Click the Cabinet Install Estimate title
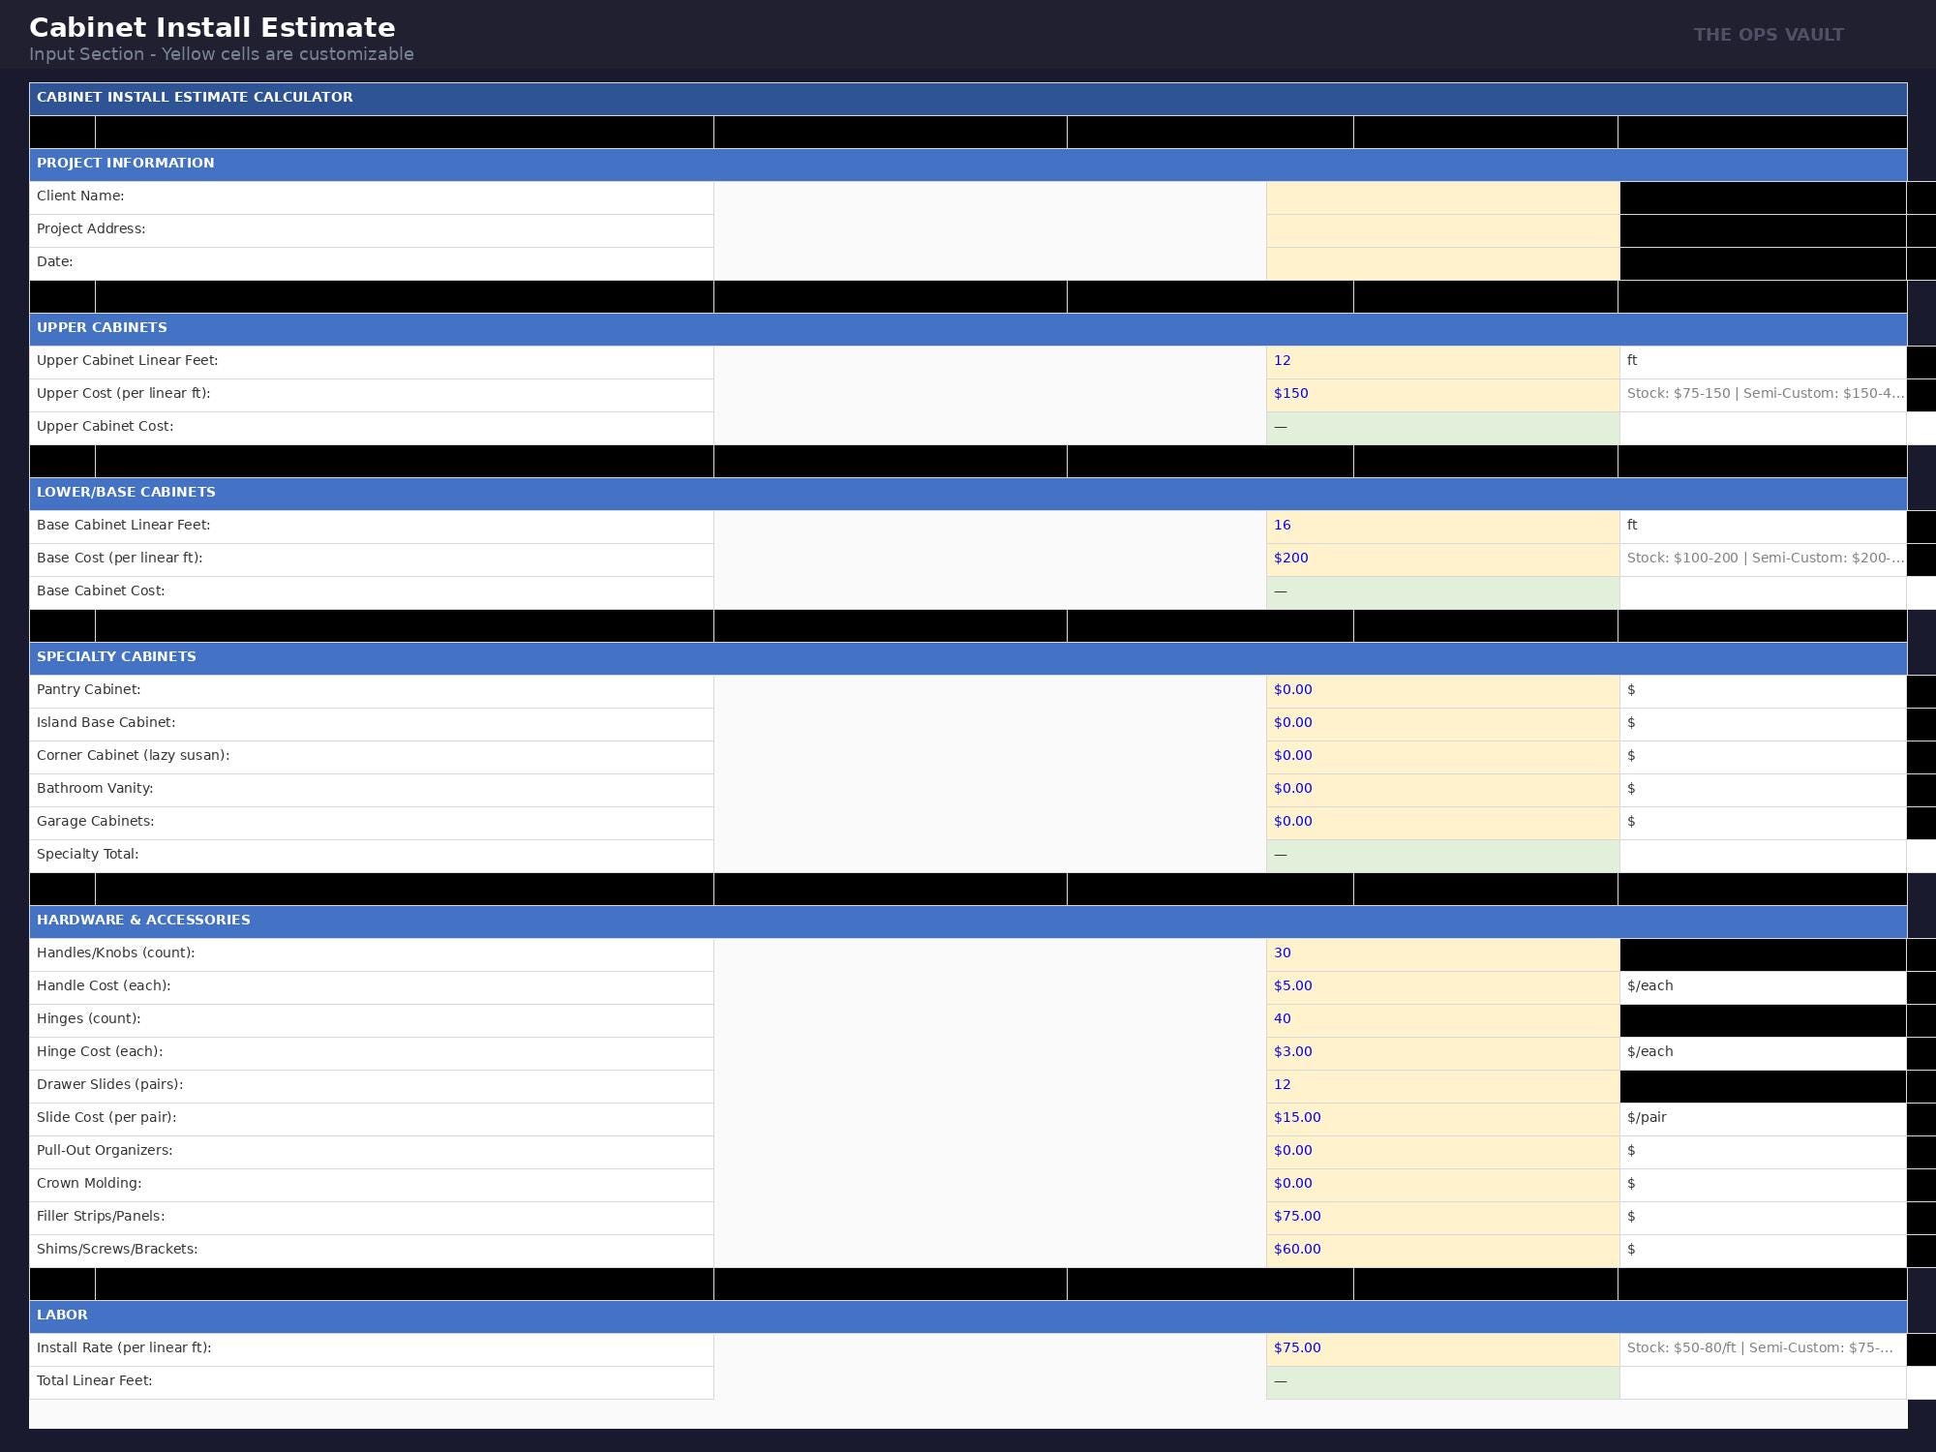Screen dimensions: 1936x1452 click(x=212, y=27)
